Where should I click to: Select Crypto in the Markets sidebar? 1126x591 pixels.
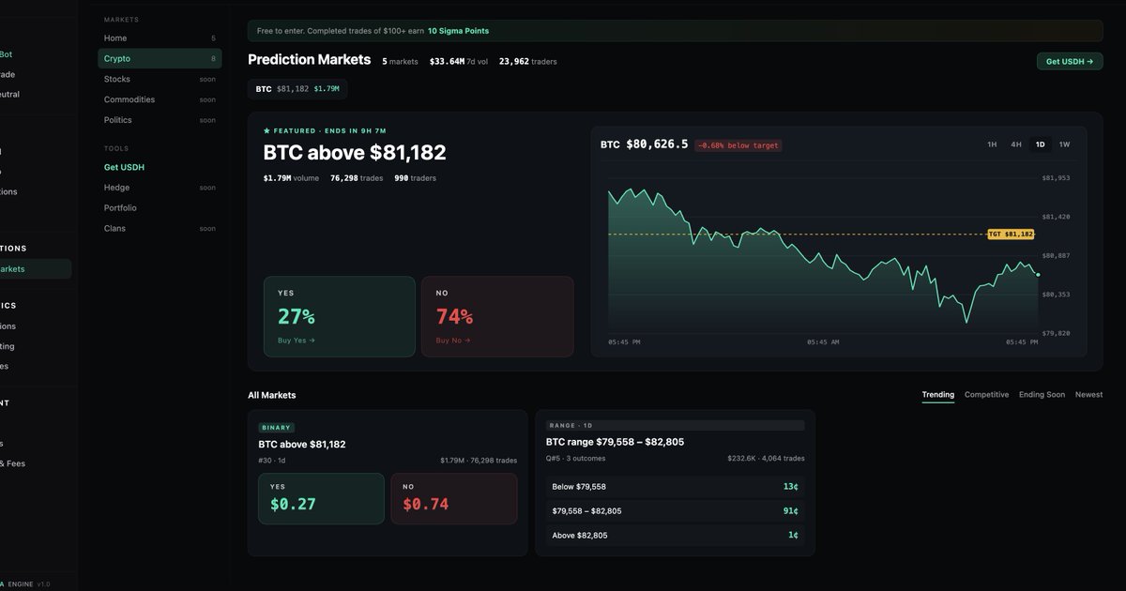tap(160, 58)
